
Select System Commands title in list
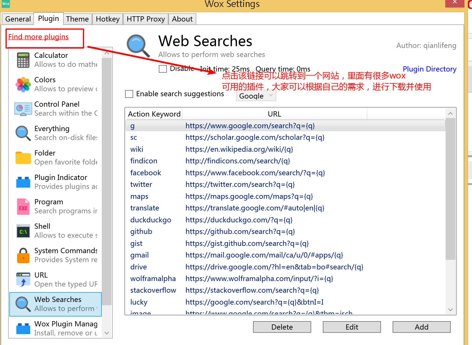(66, 251)
